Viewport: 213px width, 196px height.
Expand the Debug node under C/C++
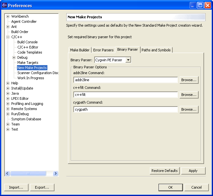tap(14, 57)
